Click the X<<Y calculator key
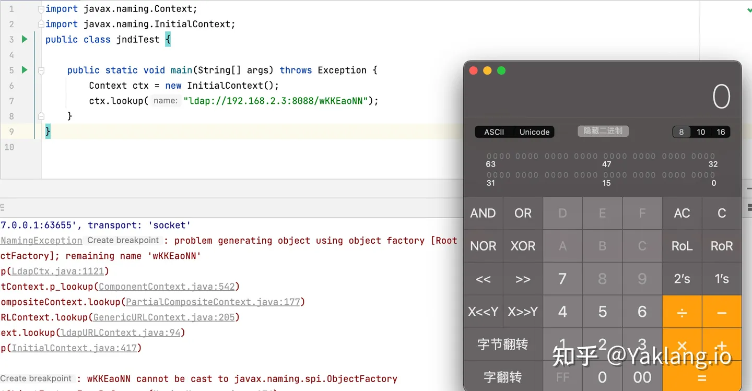 [x=483, y=312]
